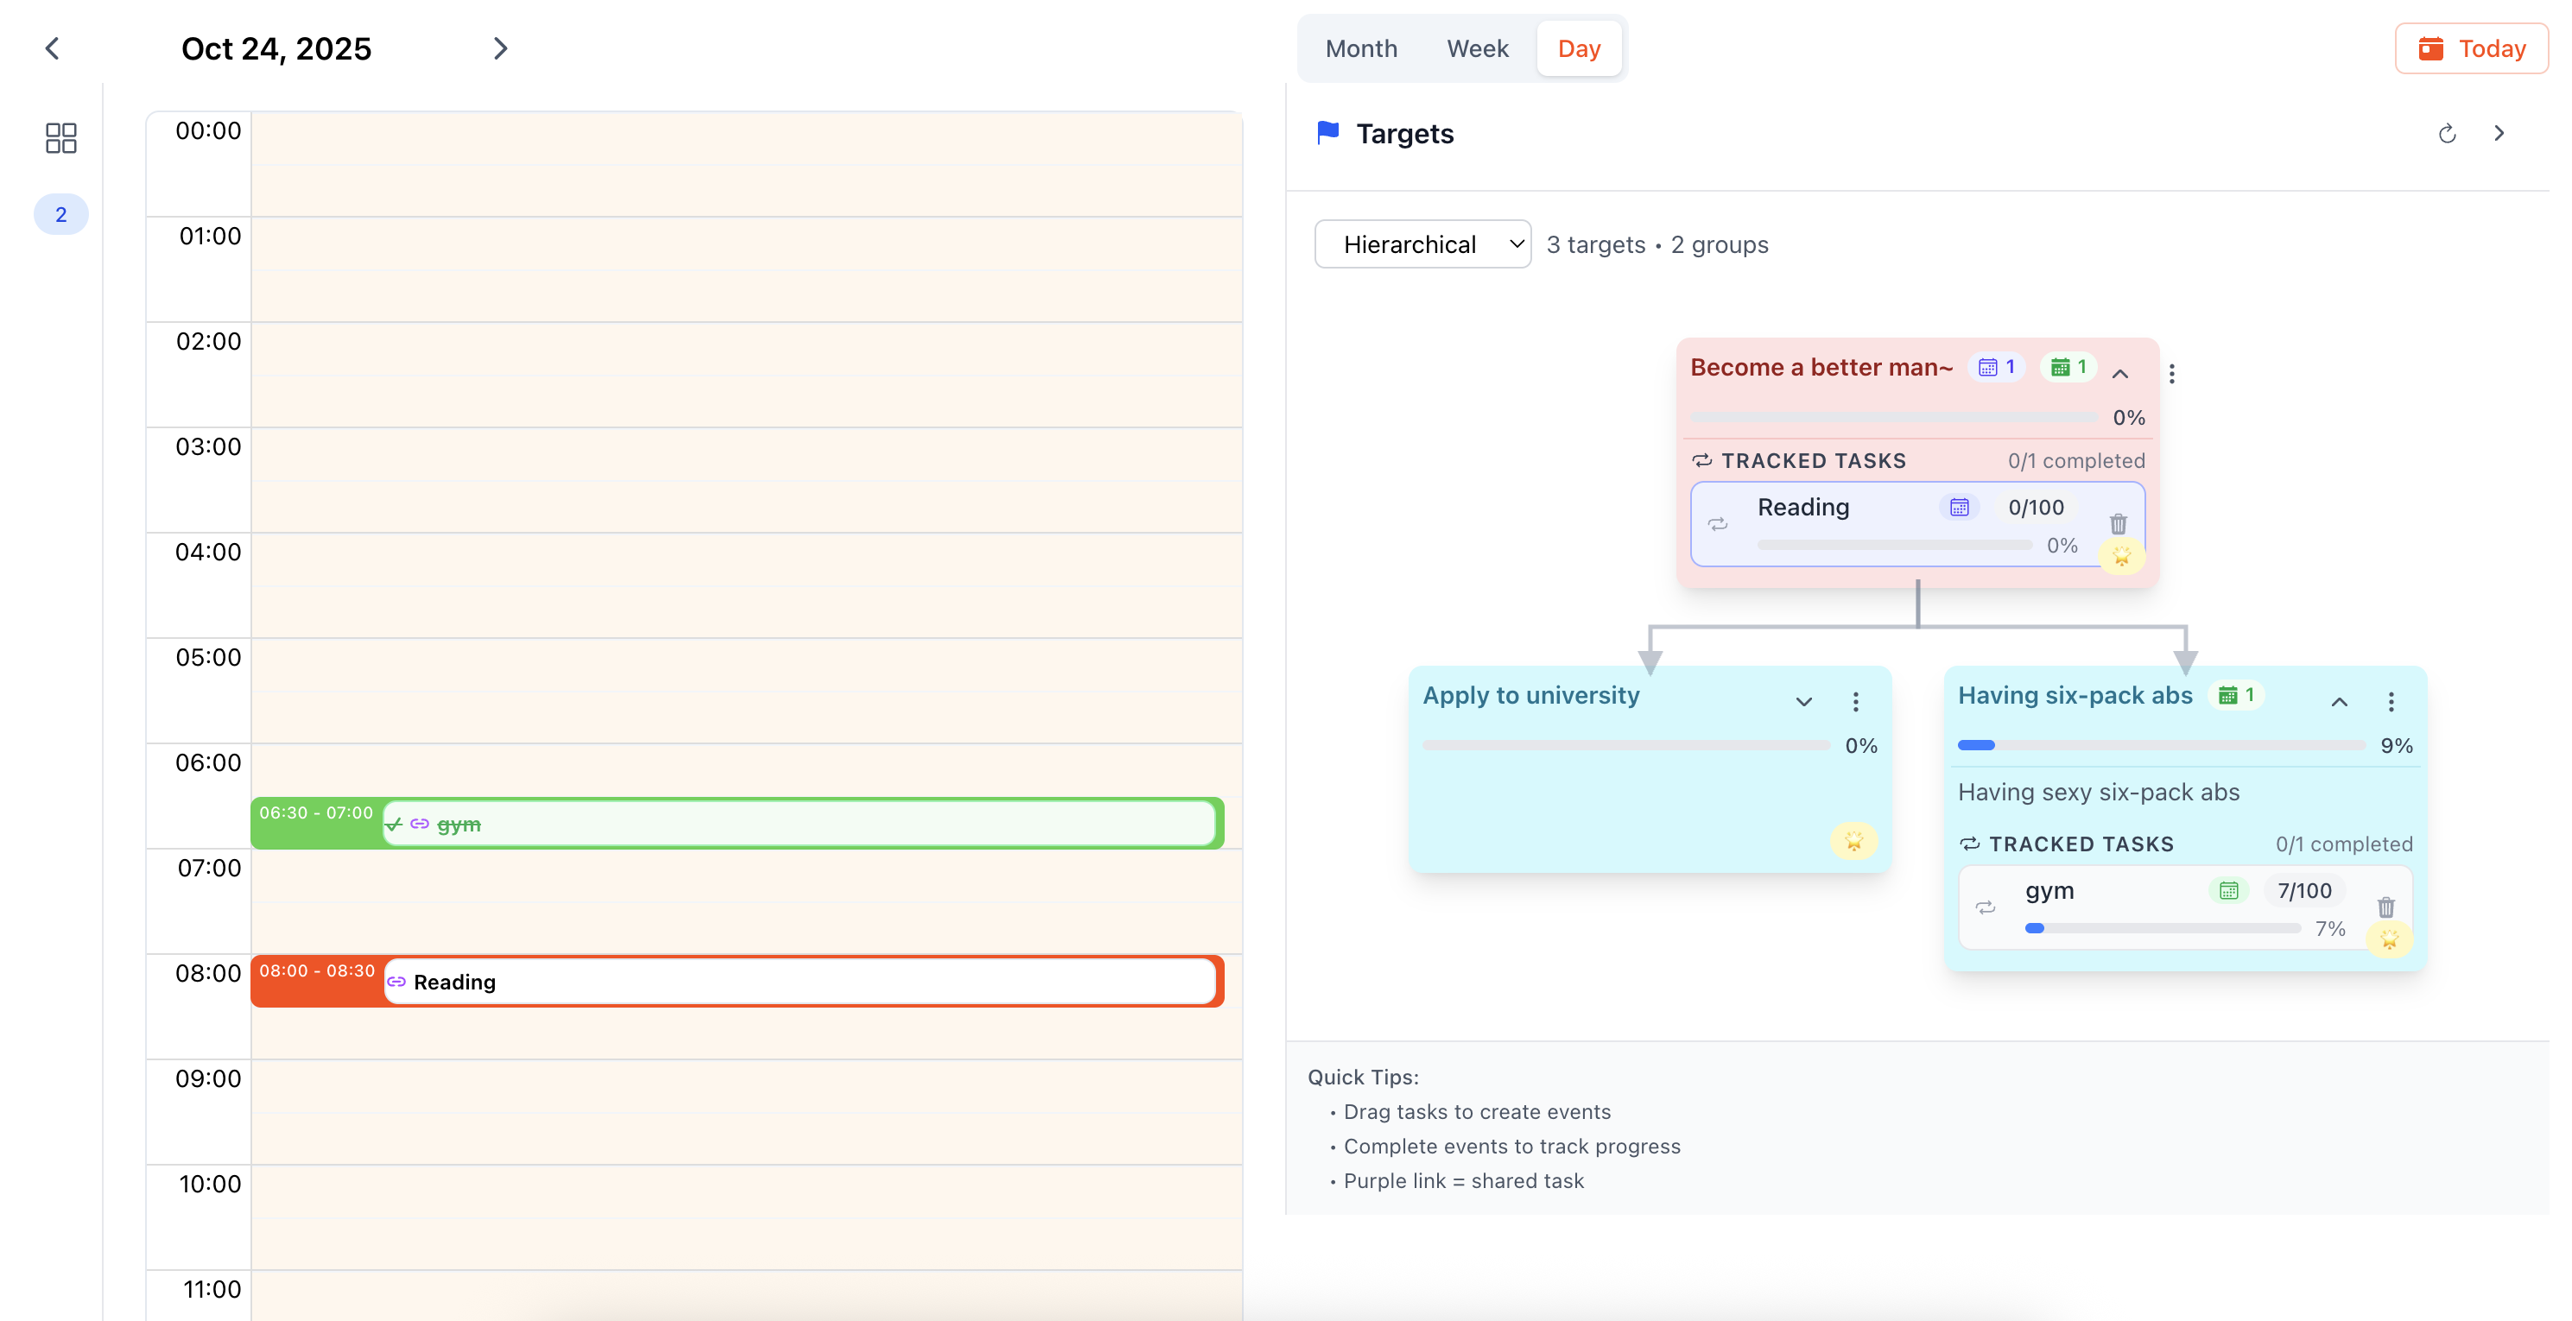Click the Oct 24, 2025 date title
Image resolution: width=2572 pixels, height=1321 pixels.
point(276,48)
